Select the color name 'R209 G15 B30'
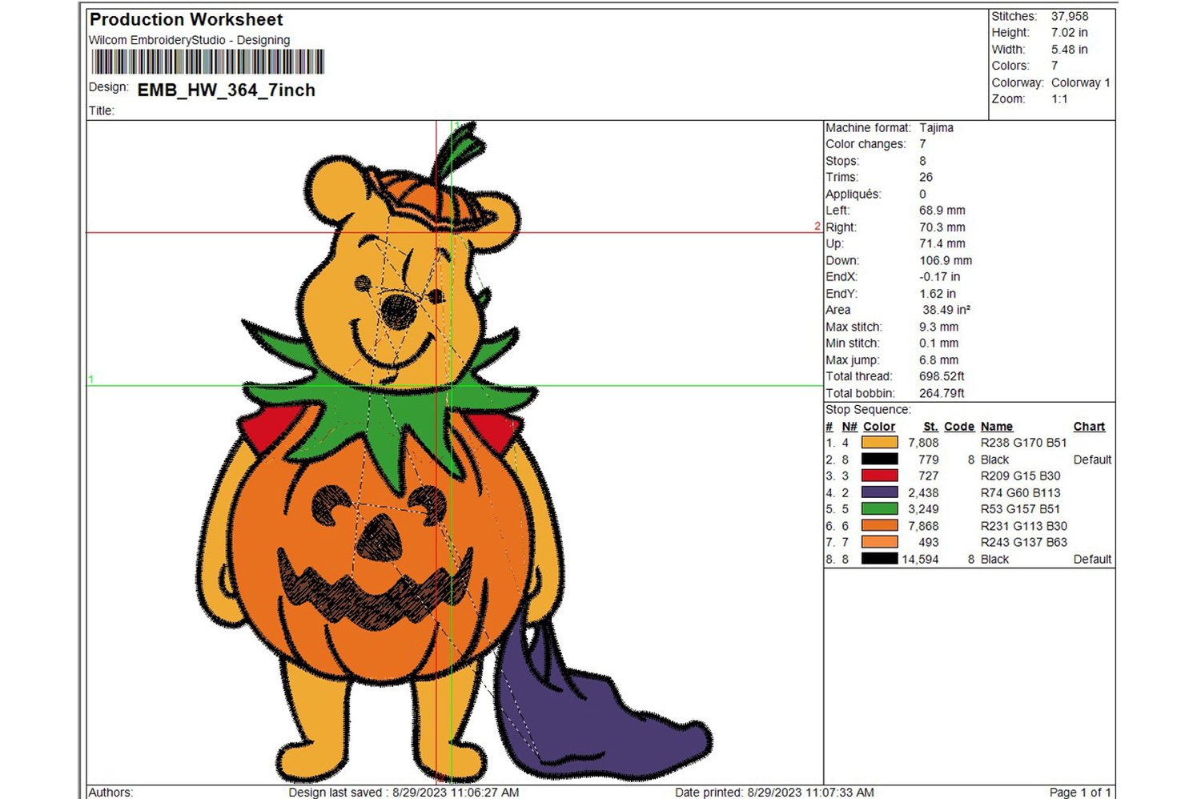 1021,476
